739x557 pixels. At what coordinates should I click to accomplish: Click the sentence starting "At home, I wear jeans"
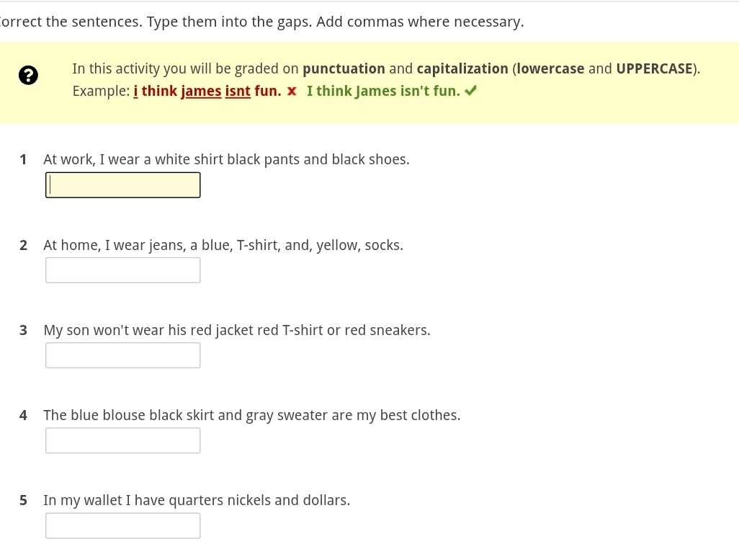point(223,245)
